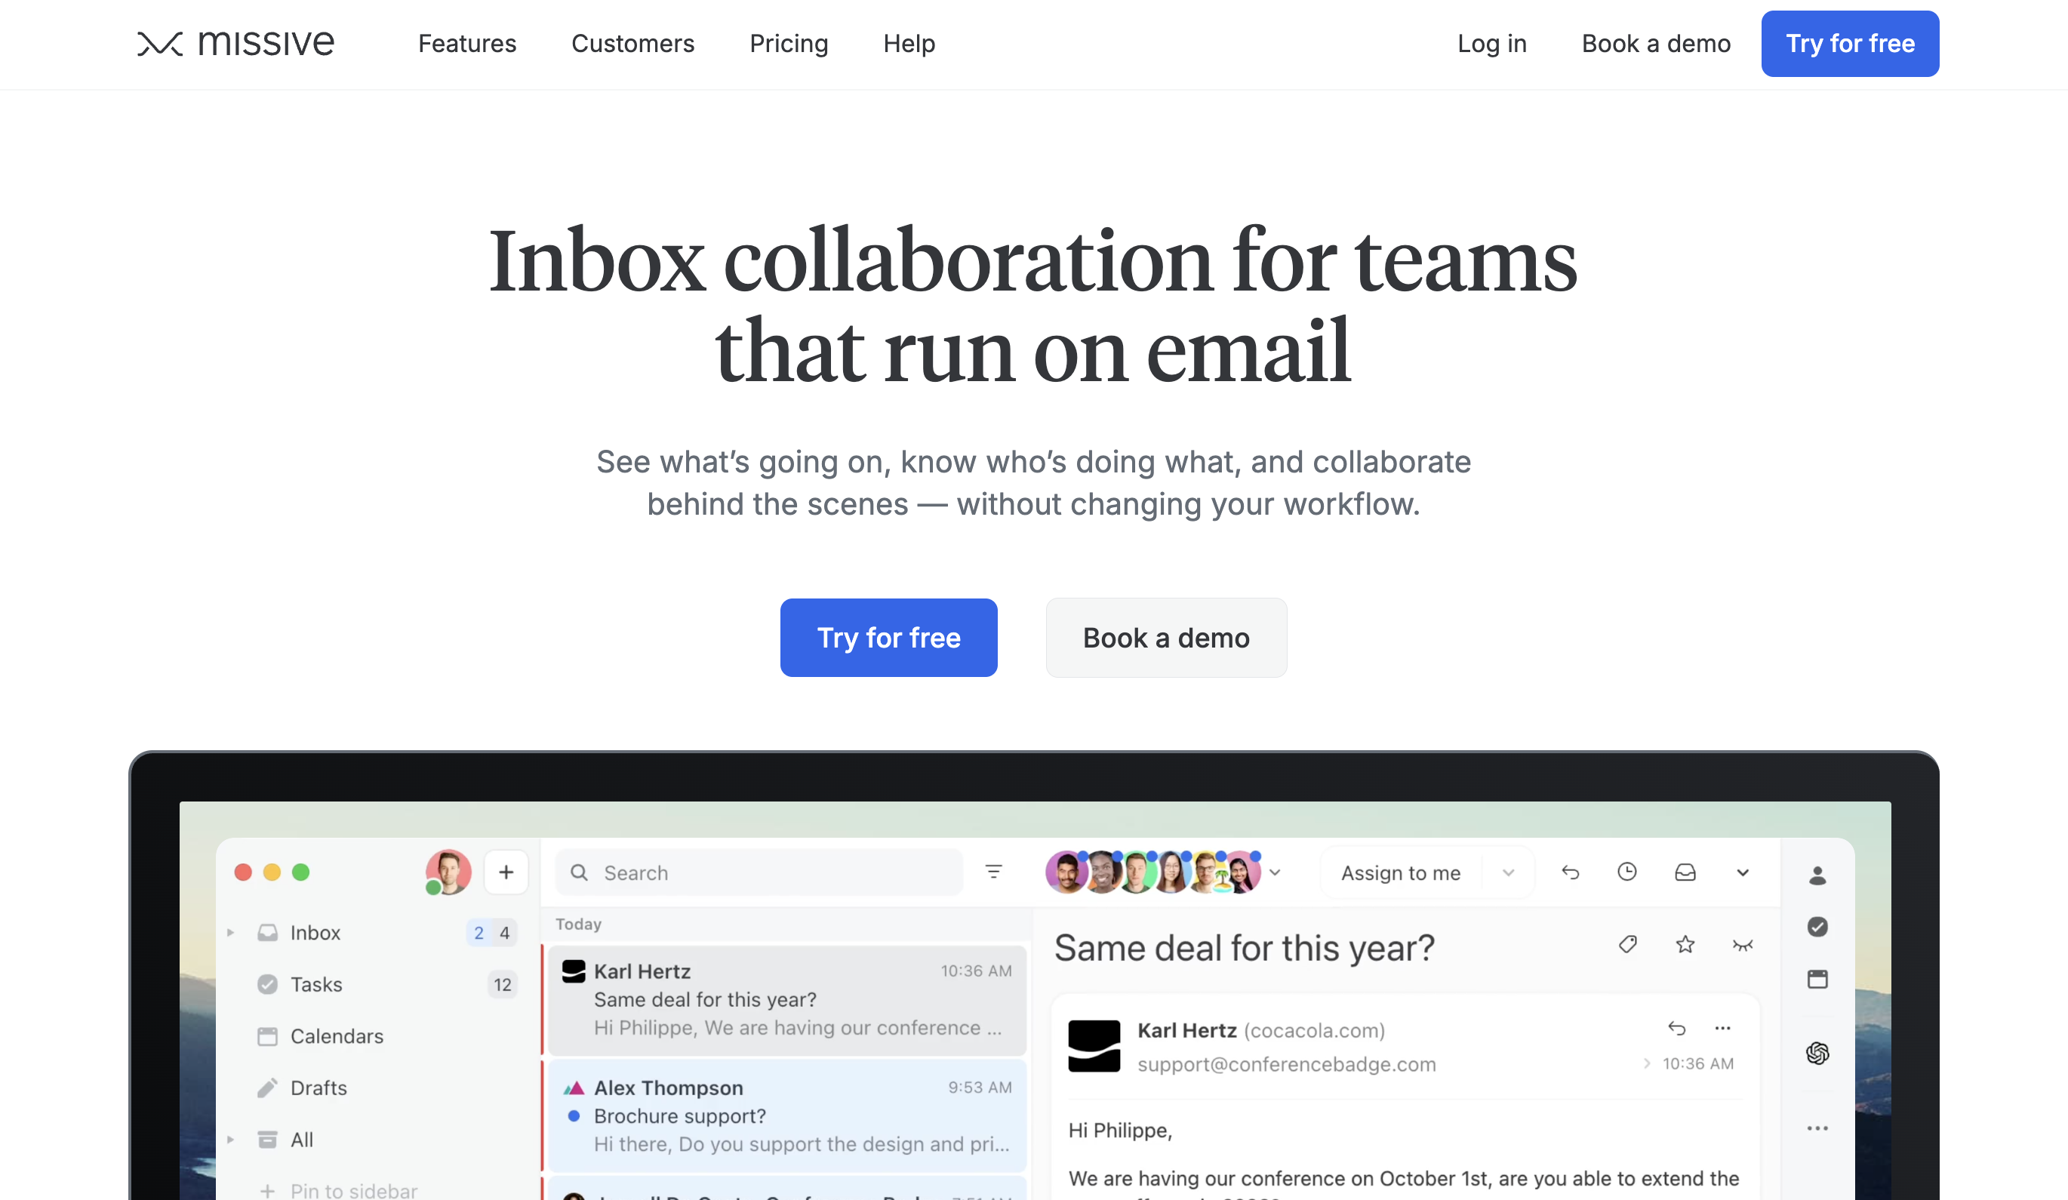Click the snooze clock icon
This screenshot has width=2068, height=1200.
pyautogui.click(x=1626, y=872)
